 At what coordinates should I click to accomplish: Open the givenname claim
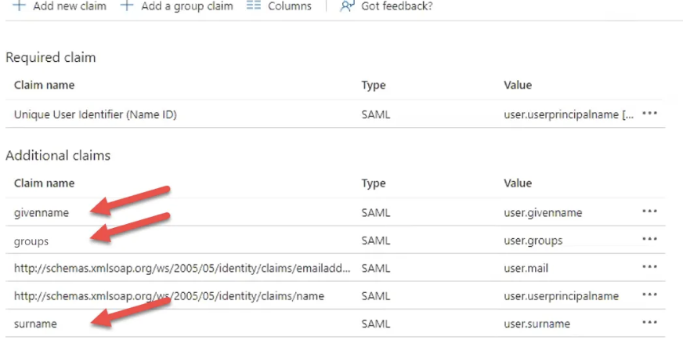click(x=42, y=212)
